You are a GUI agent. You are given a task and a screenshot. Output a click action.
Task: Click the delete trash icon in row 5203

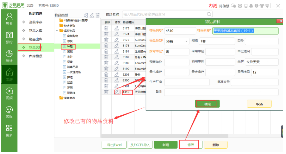[106, 74]
